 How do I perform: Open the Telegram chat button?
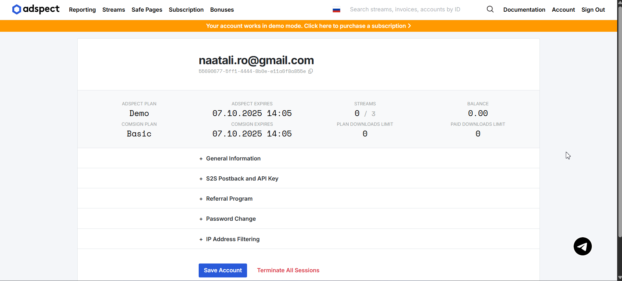click(x=582, y=246)
